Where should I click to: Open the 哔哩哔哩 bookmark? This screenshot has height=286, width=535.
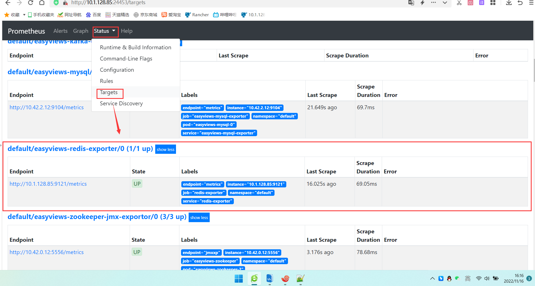tap(225, 15)
